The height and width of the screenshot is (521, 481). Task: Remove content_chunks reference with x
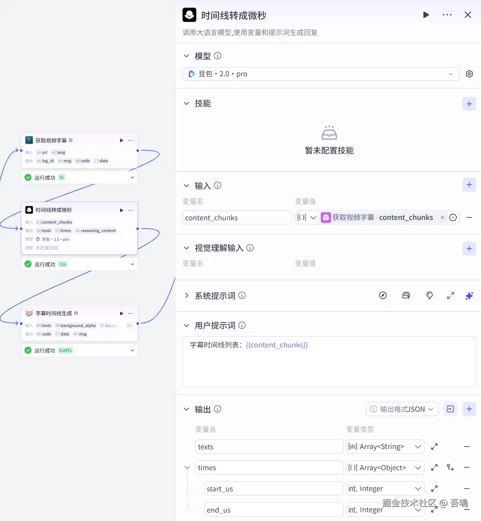click(x=442, y=218)
